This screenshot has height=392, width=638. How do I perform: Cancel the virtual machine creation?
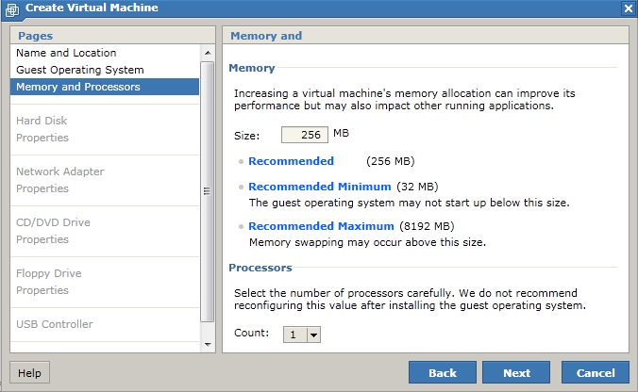pos(596,373)
